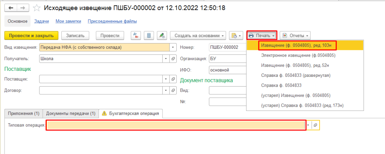The height and width of the screenshot is (154, 385).
Task: Open the Присоединенные файлы link
Action: click(x=112, y=21)
